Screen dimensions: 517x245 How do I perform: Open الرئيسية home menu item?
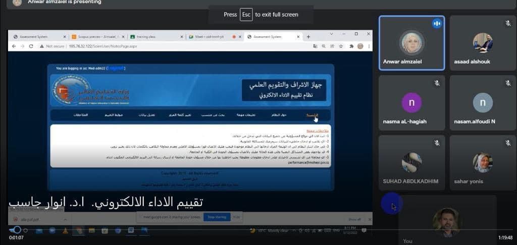pyautogui.click(x=312, y=115)
